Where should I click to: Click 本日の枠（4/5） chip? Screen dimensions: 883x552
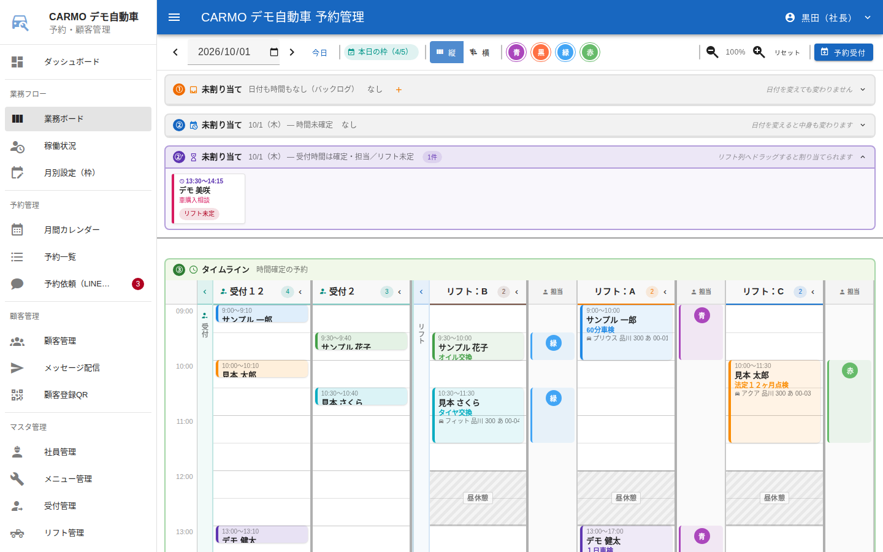click(x=381, y=52)
